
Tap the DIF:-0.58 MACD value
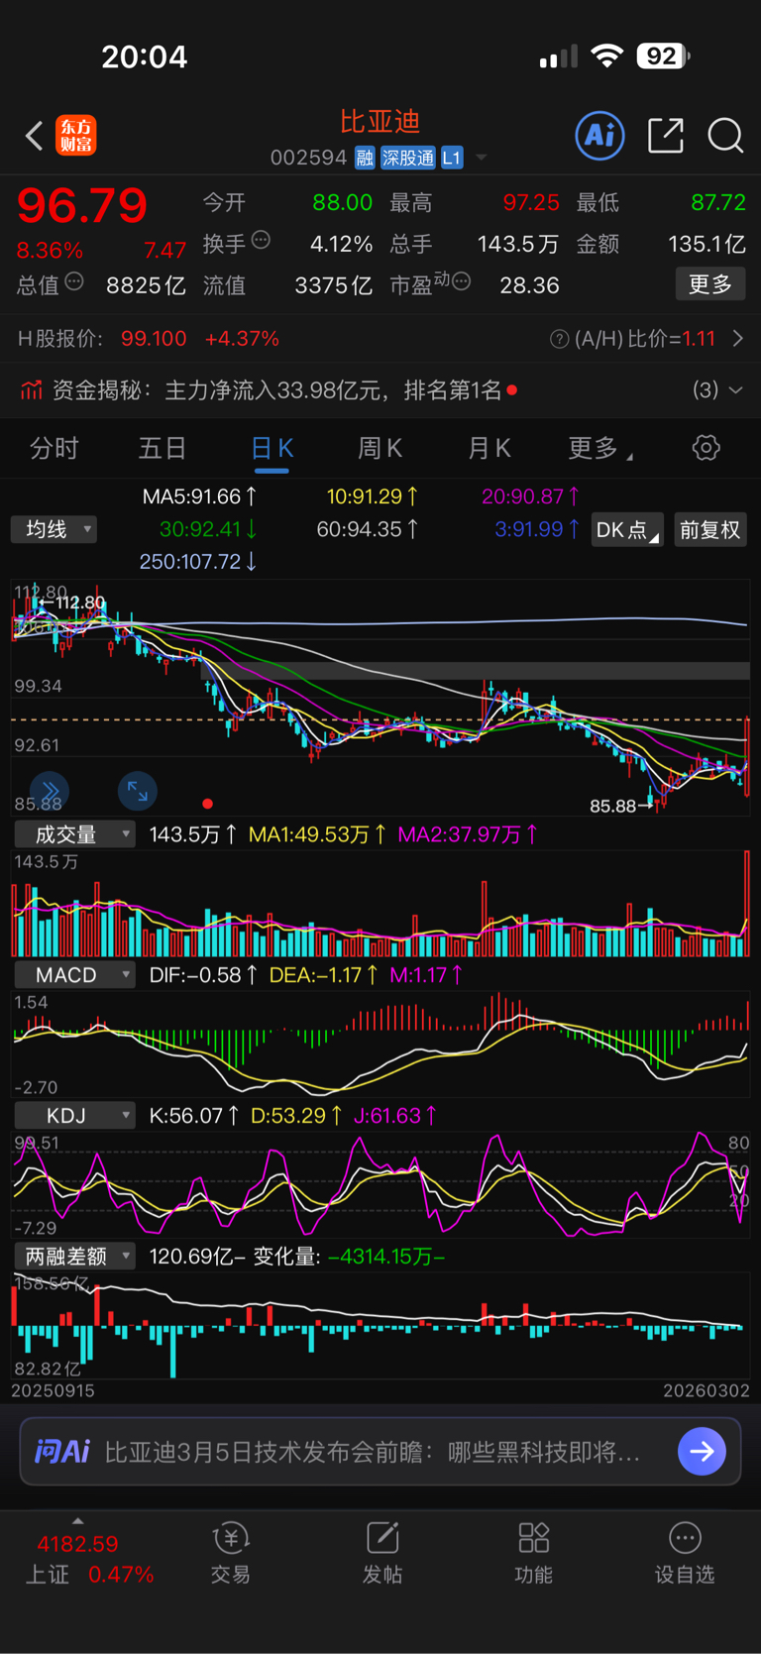(203, 975)
